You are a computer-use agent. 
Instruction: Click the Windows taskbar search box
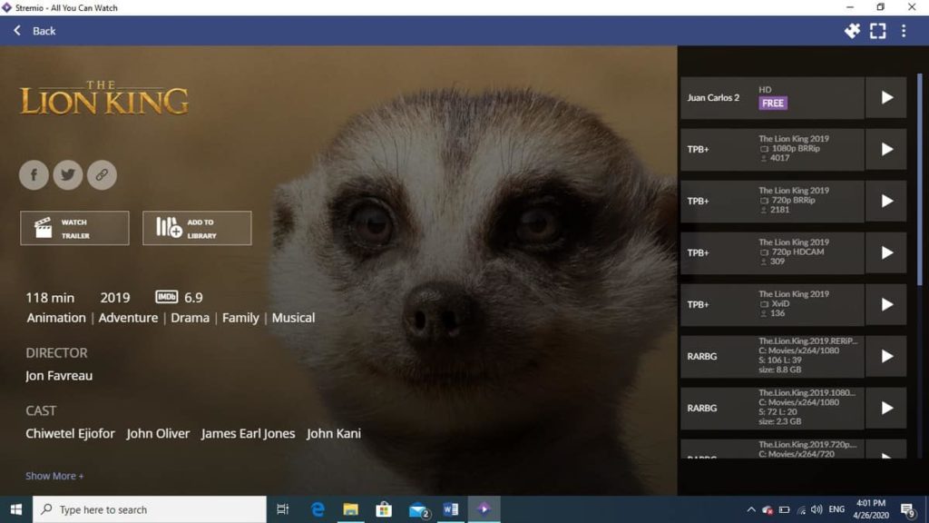(150, 509)
